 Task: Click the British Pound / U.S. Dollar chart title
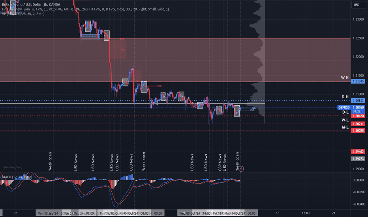(x=31, y=4)
